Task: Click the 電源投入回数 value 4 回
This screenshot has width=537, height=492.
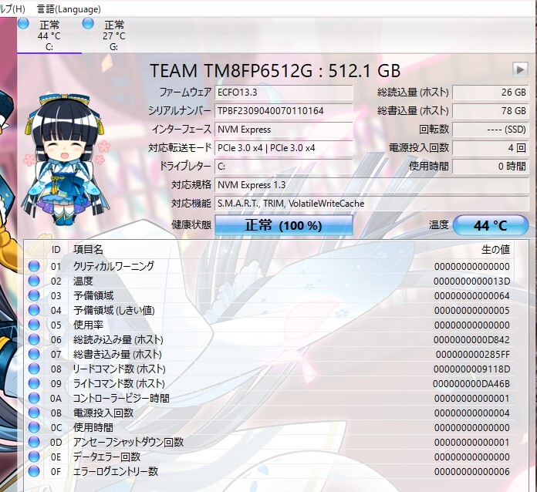Action: click(491, 147)
